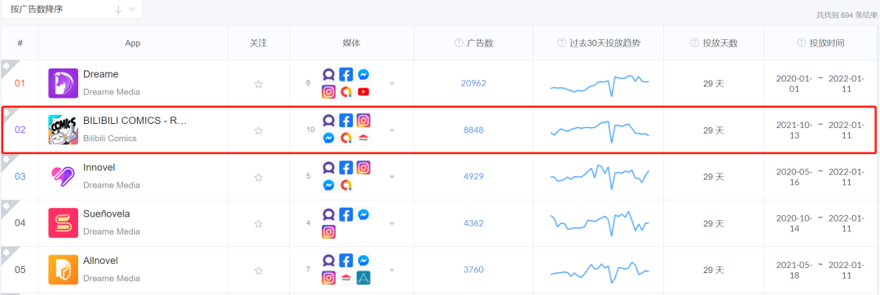Click YouTube media icon in Dreame row
880x295 pixels.
click(x=363, y=91)
